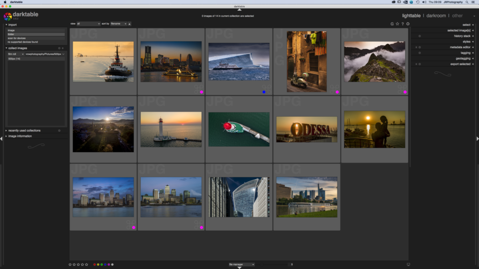Screen dimensions: 479x269
Task: Open the other views menu
Action: point(457,15)
